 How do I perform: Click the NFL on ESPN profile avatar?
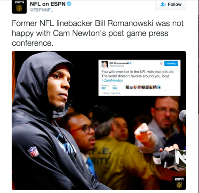(x=19, y=7)
